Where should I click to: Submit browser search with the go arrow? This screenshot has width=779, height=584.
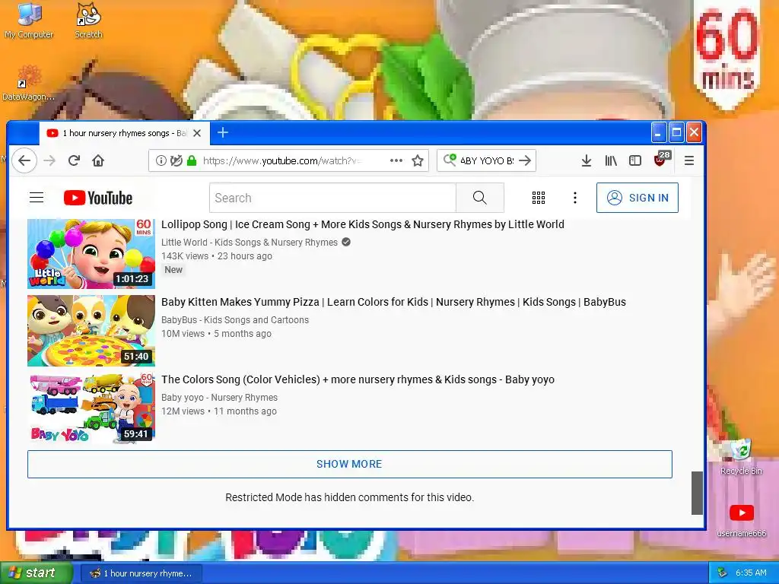click(525, 160)
